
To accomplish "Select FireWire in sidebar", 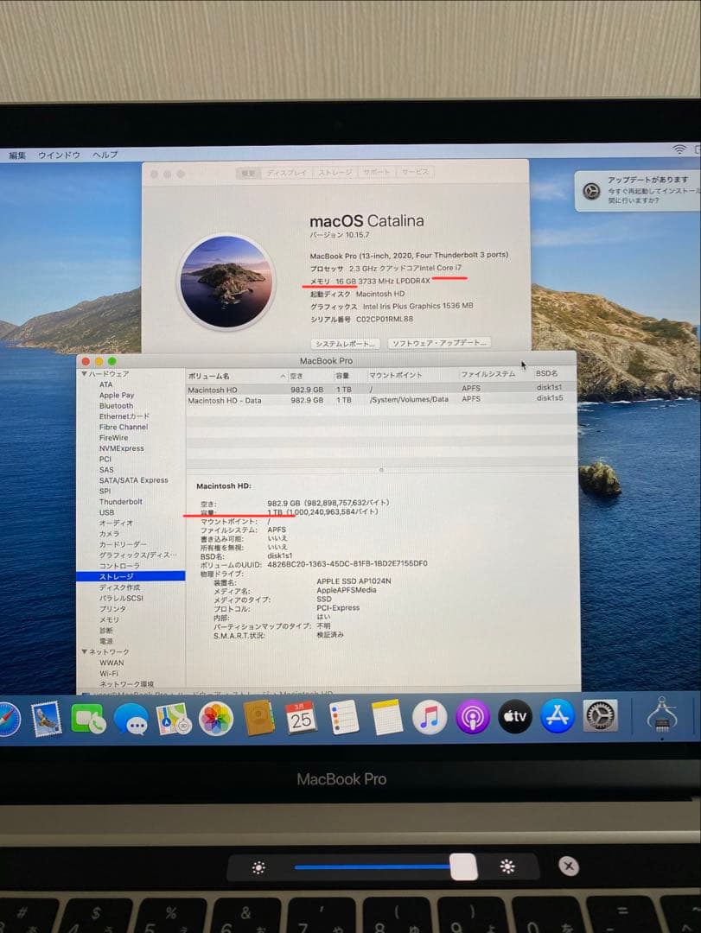I will pos(113,438).
